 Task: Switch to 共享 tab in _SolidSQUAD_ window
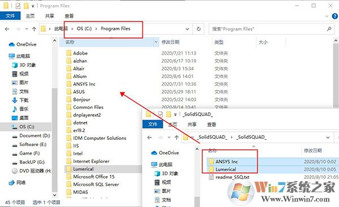click(192, 125)
